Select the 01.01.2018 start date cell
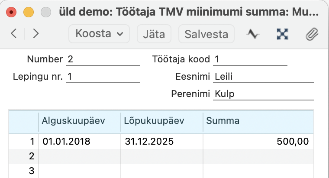This screenshot has height=178, width=329. click(x=80, y=141)
